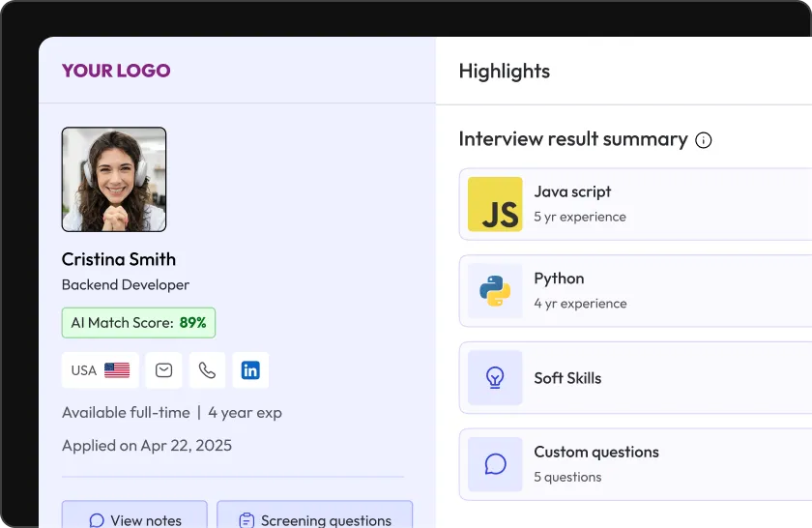Screen dimensions: 812x528
Task: Click the Applied on Apr 22, 2025 text
Action: click(147, 446)
